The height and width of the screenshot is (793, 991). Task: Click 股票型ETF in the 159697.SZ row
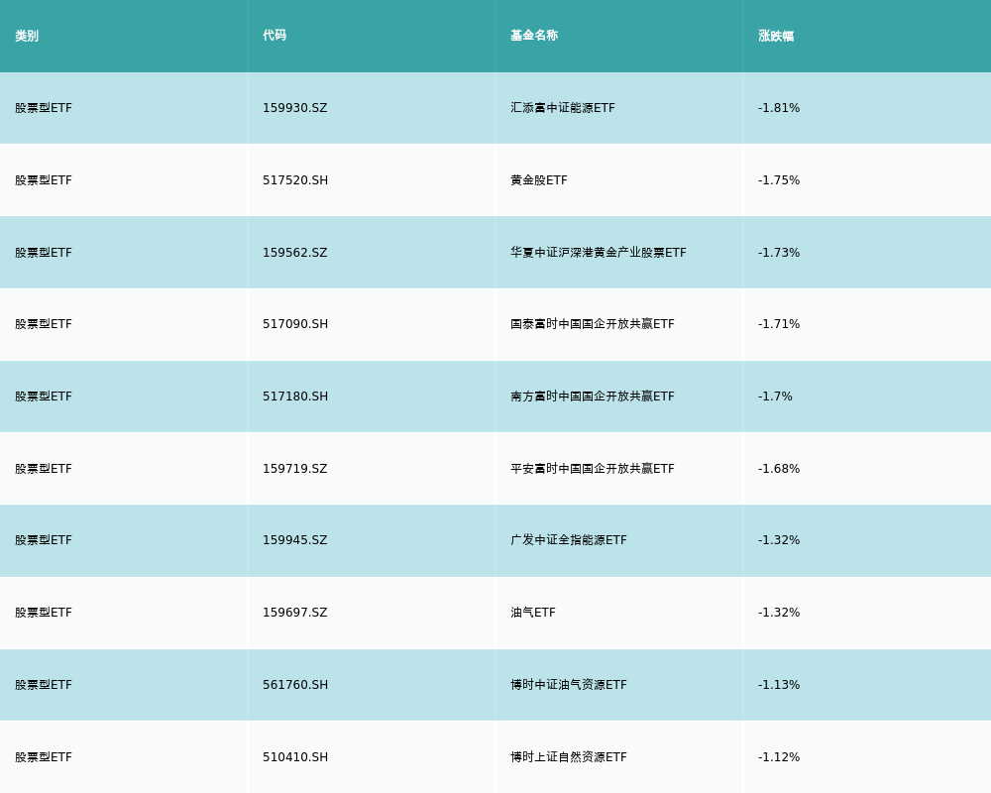point(44,613)
